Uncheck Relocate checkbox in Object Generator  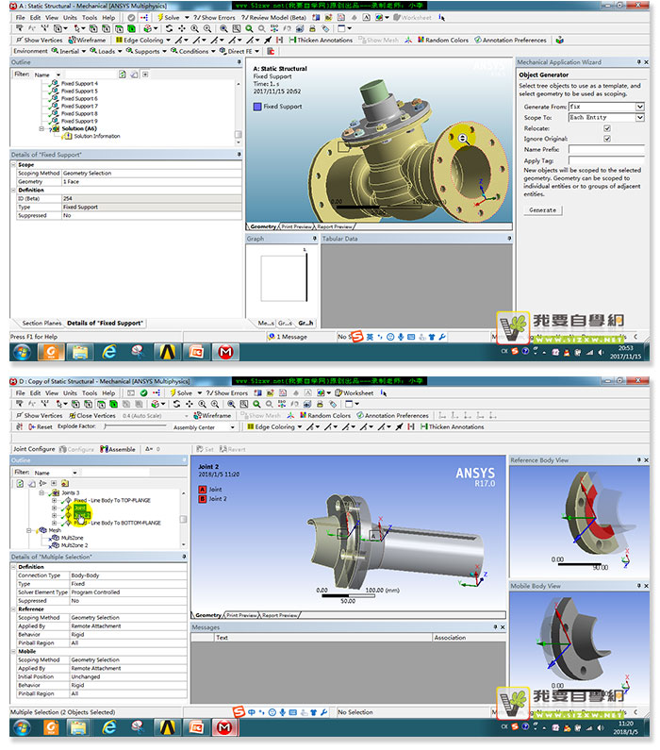pos(607,128)
